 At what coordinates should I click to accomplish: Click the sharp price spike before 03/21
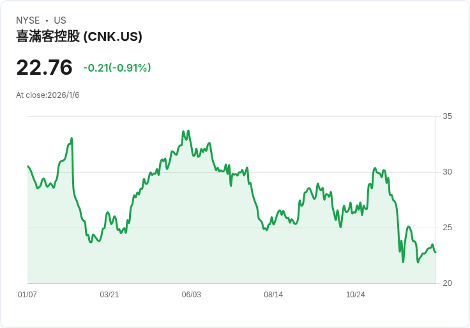click(72, 138)
